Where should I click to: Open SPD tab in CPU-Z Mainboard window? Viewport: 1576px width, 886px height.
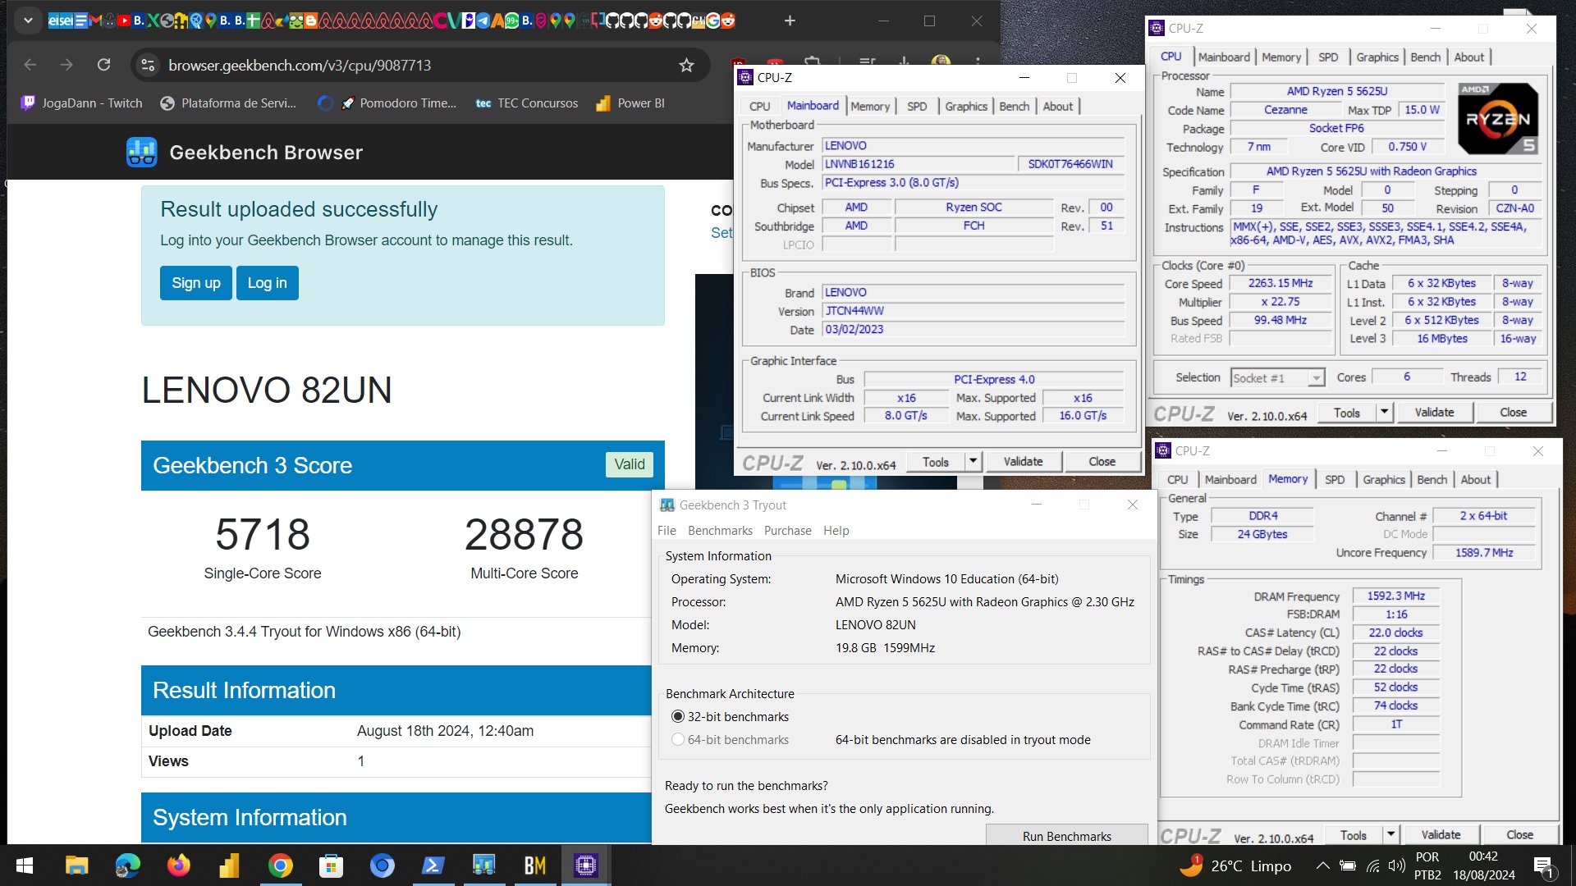(917, 107)
